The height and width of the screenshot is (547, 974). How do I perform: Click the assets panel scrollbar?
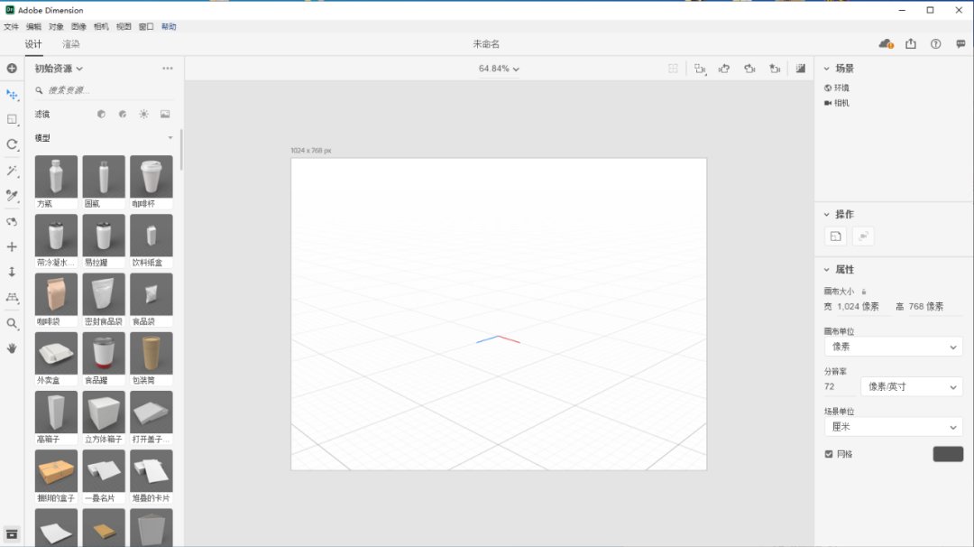pos(181,149)
